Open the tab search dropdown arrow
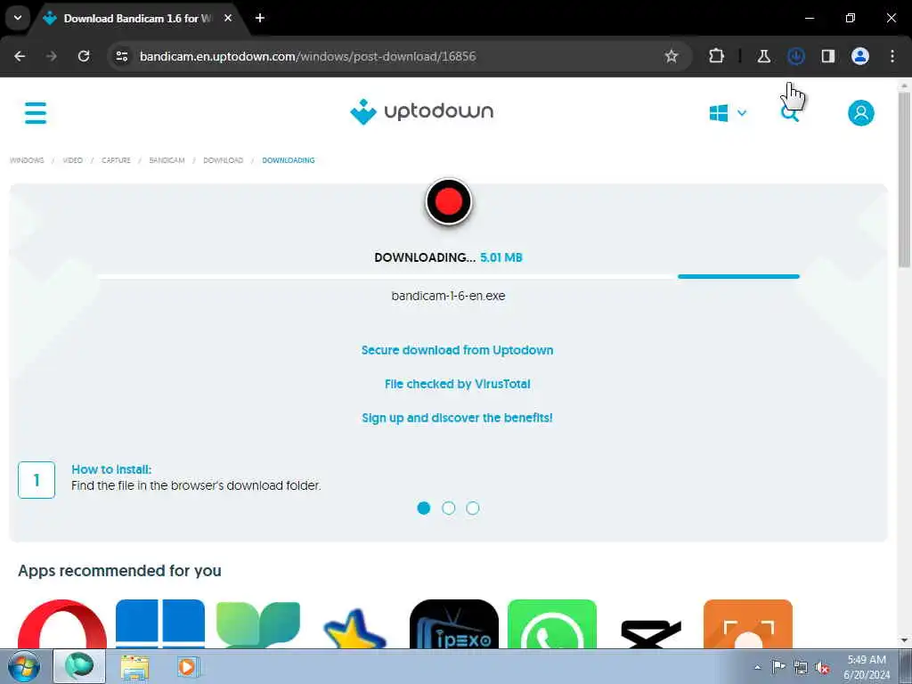The height and width of the screenshot is (684, 912). click(18, 18)
